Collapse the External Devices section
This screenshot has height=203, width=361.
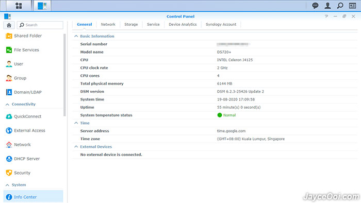point(76,147)
